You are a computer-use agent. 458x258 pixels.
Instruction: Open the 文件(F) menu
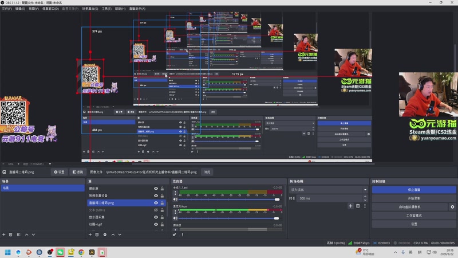point(7,9)
